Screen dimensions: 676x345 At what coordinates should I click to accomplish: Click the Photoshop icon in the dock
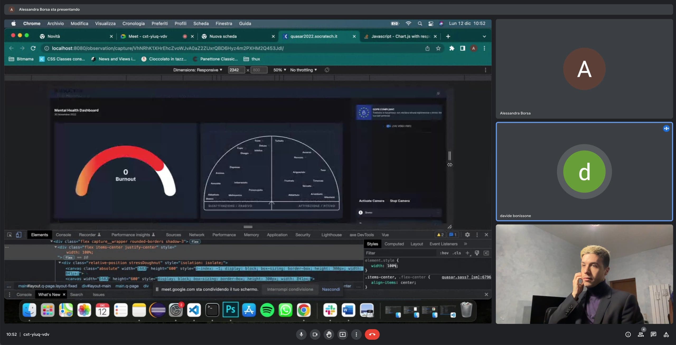231,310
